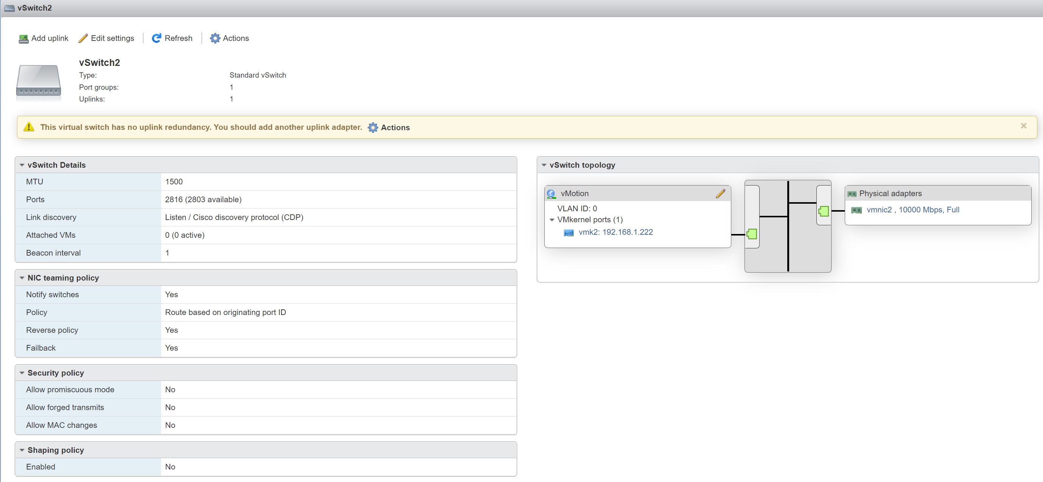Collapse the vSwitch Details section

(22, 165)
